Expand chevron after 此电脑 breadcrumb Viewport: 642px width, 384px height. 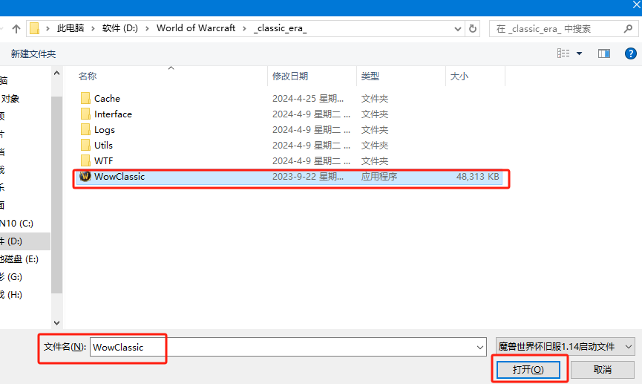(x=93, y=29)
